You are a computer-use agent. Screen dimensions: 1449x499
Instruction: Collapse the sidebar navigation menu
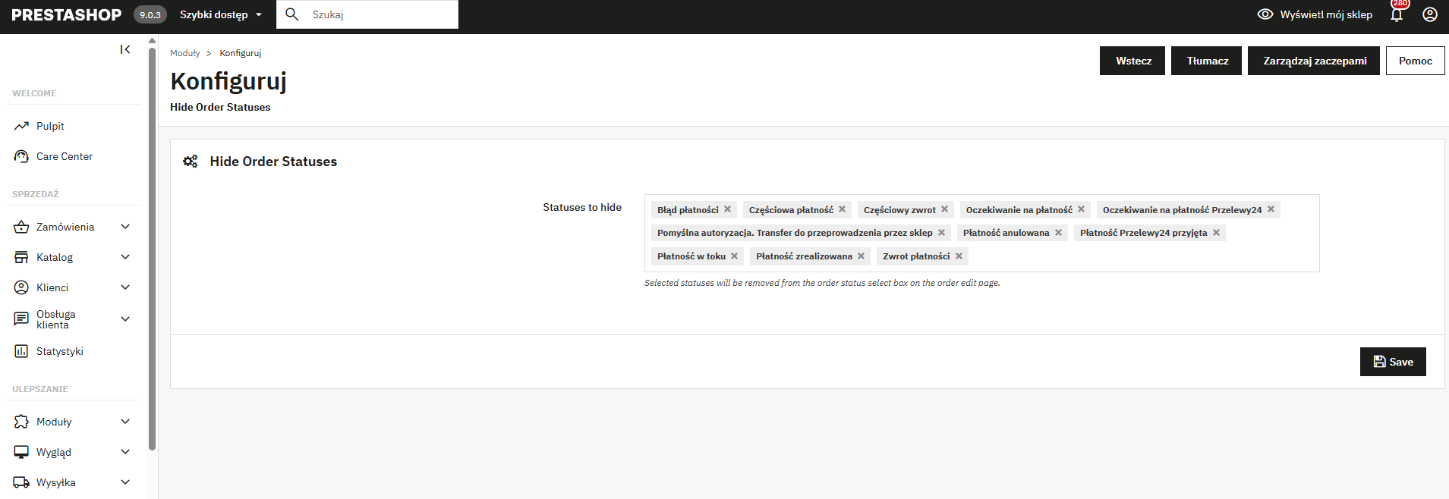[x=125, y=49]
